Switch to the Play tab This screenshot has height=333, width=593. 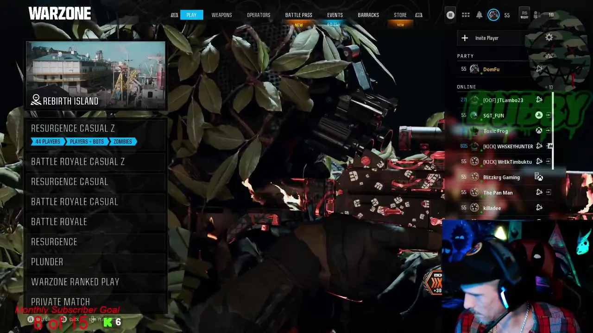click(x=191, y=15)
